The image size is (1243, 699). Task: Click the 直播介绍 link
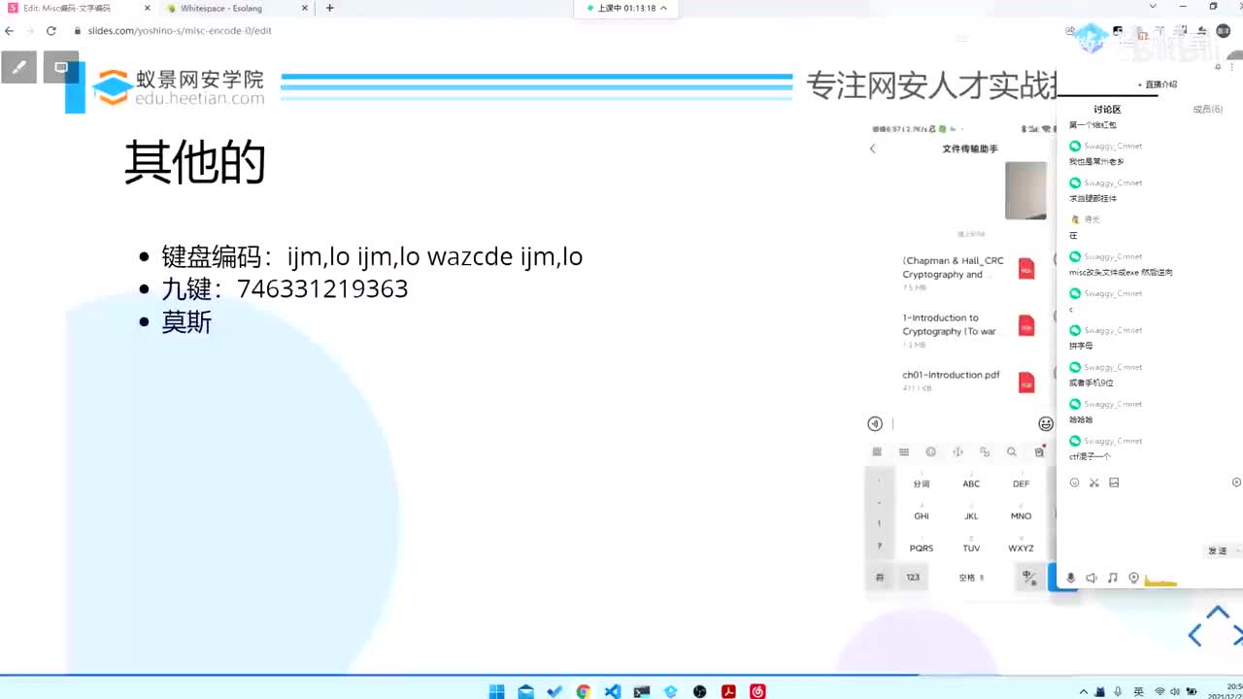pyautogui.click(x=1158, y=84)
